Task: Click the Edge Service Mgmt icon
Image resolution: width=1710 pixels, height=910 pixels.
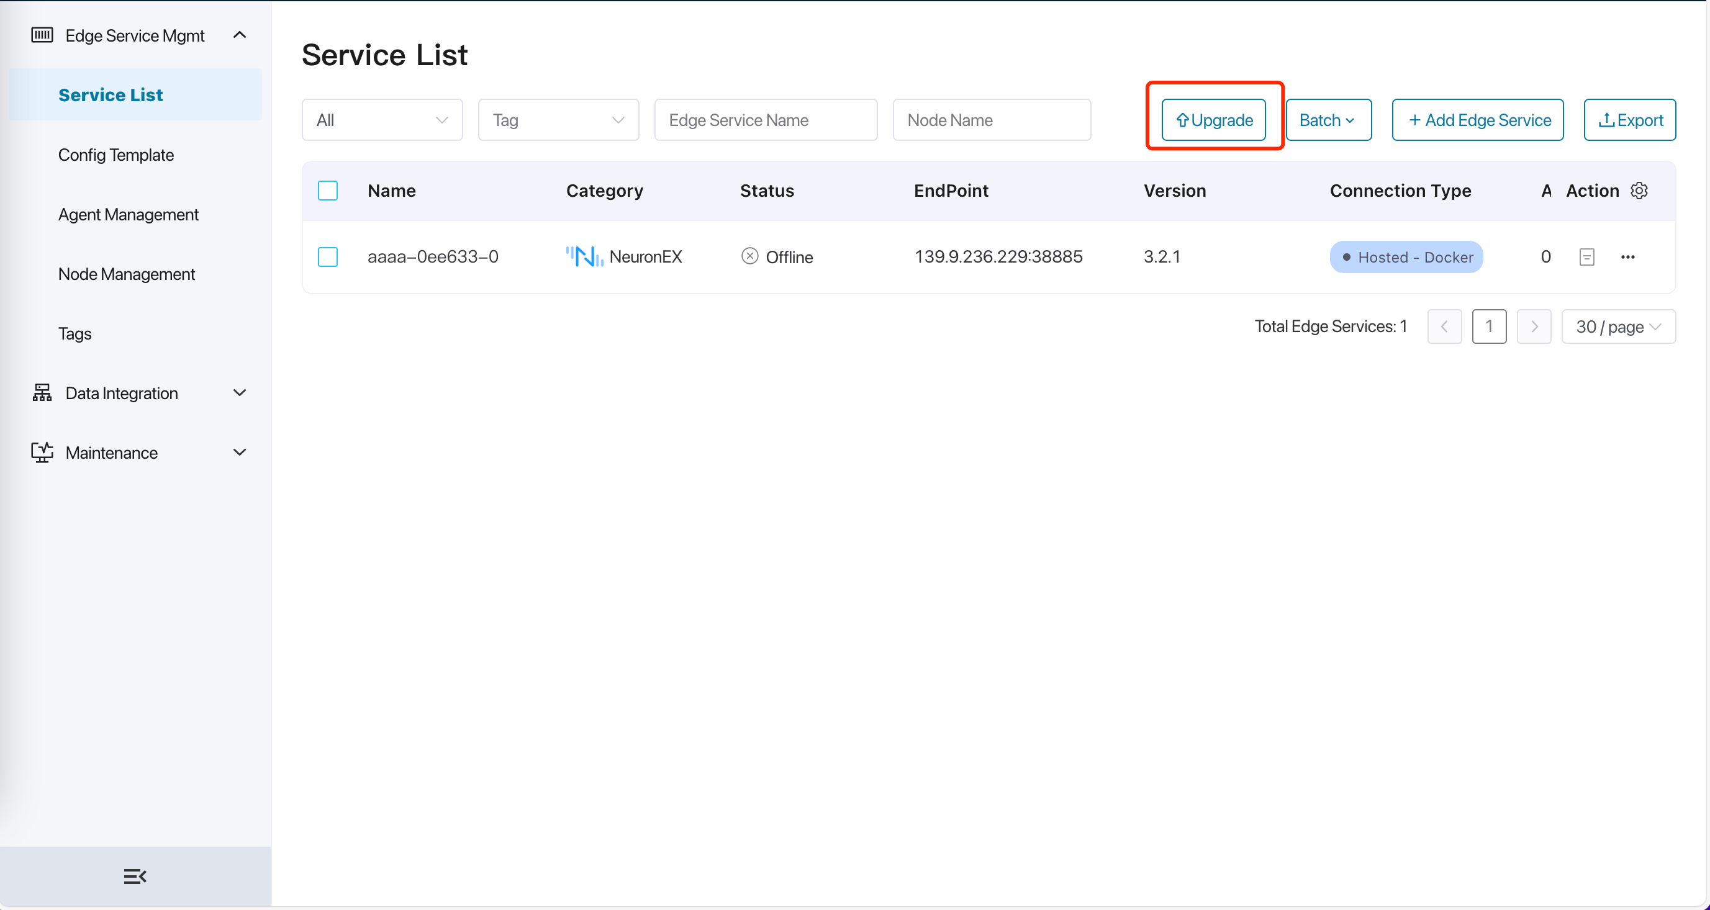Action: 42,35
